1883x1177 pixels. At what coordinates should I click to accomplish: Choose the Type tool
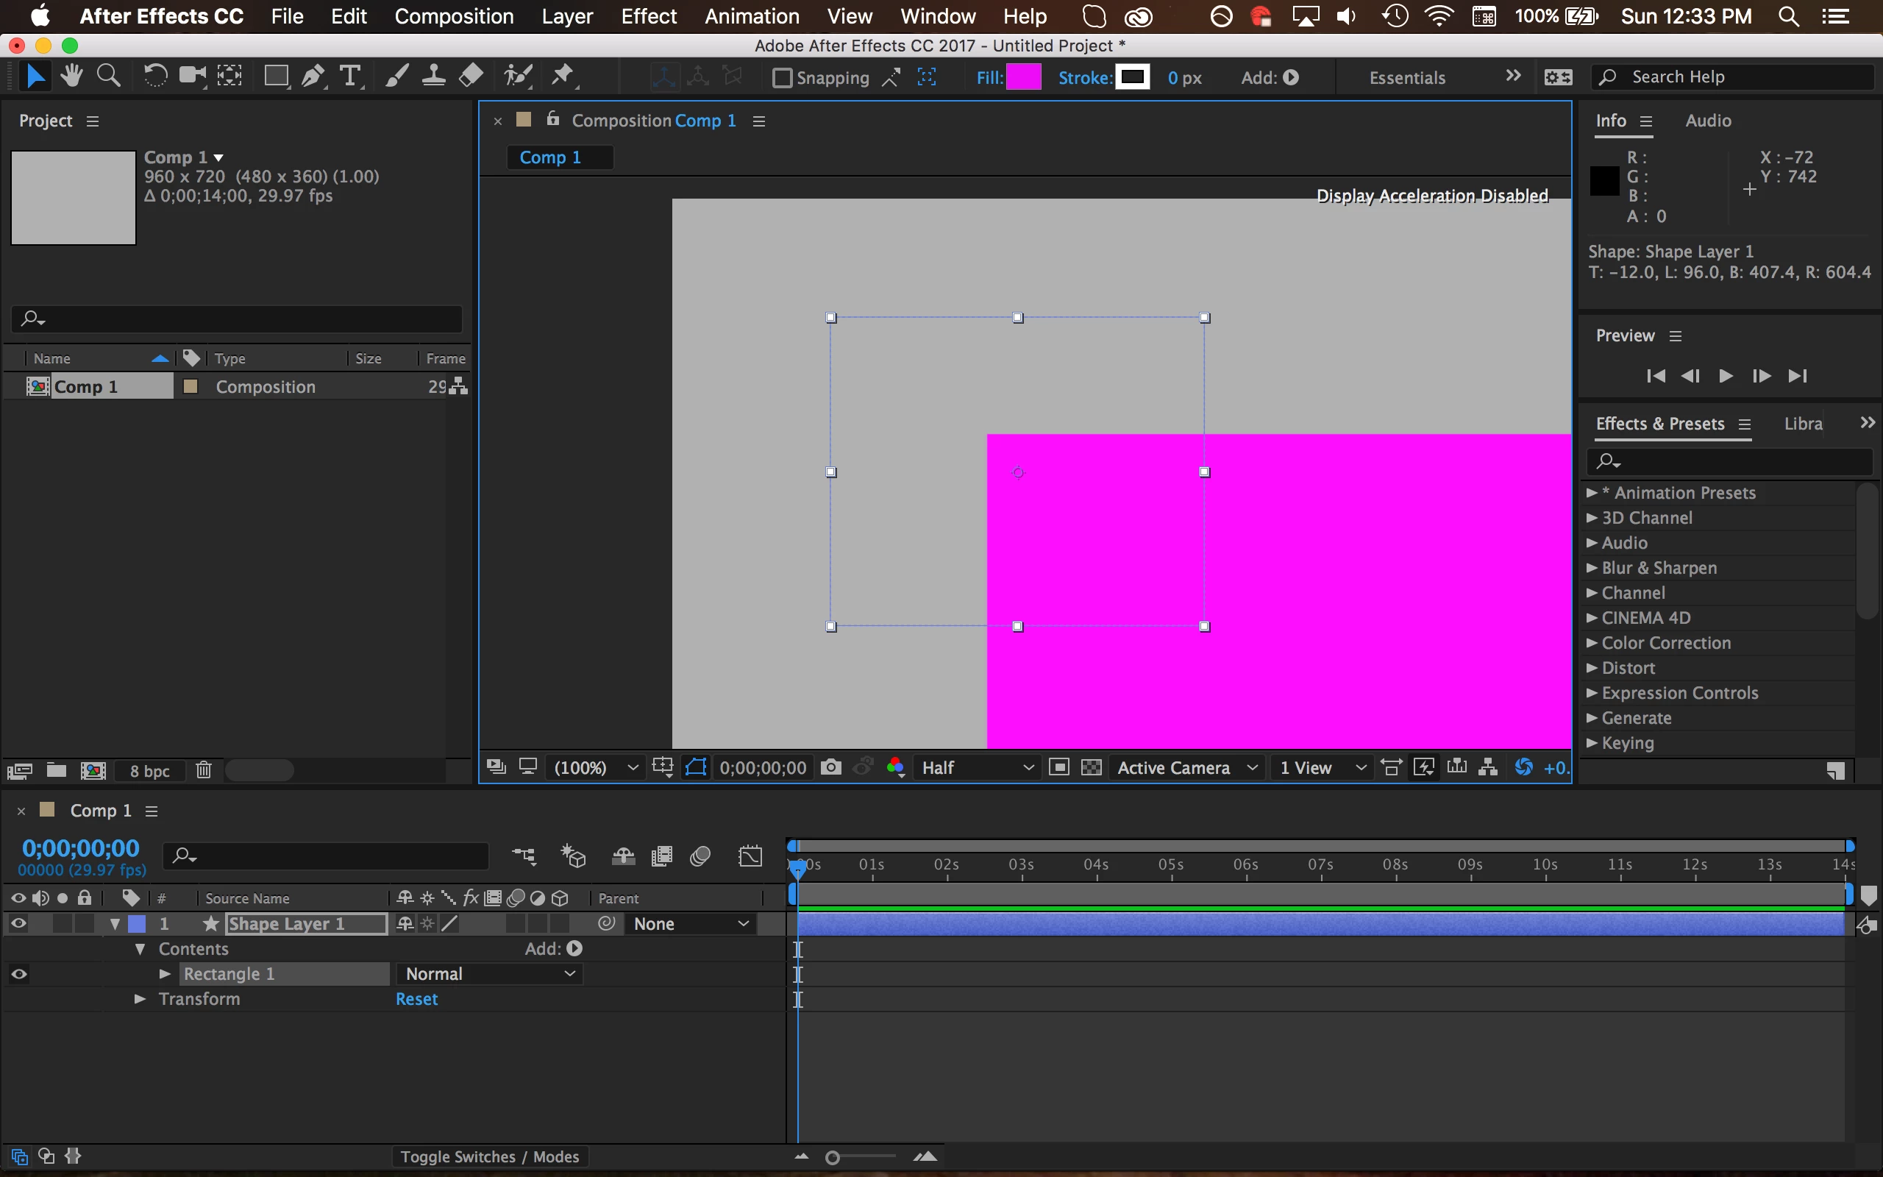coord(350,77)
